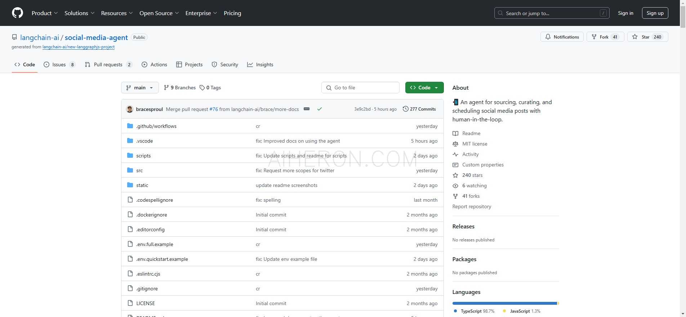This screenshot has width=686, height=317.
Task: Open the .github/workflows folder
Action: (x=156, y=126)
